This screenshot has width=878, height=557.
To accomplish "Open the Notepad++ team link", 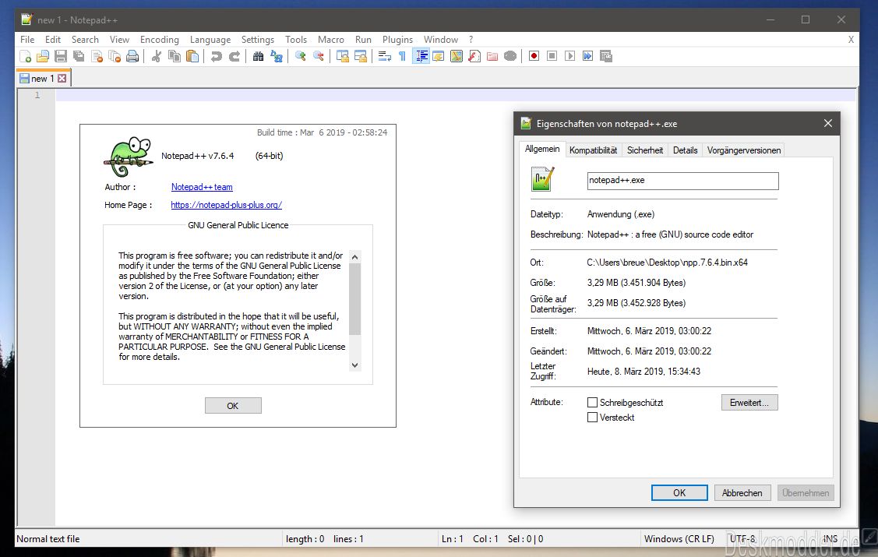I will 202,187.
